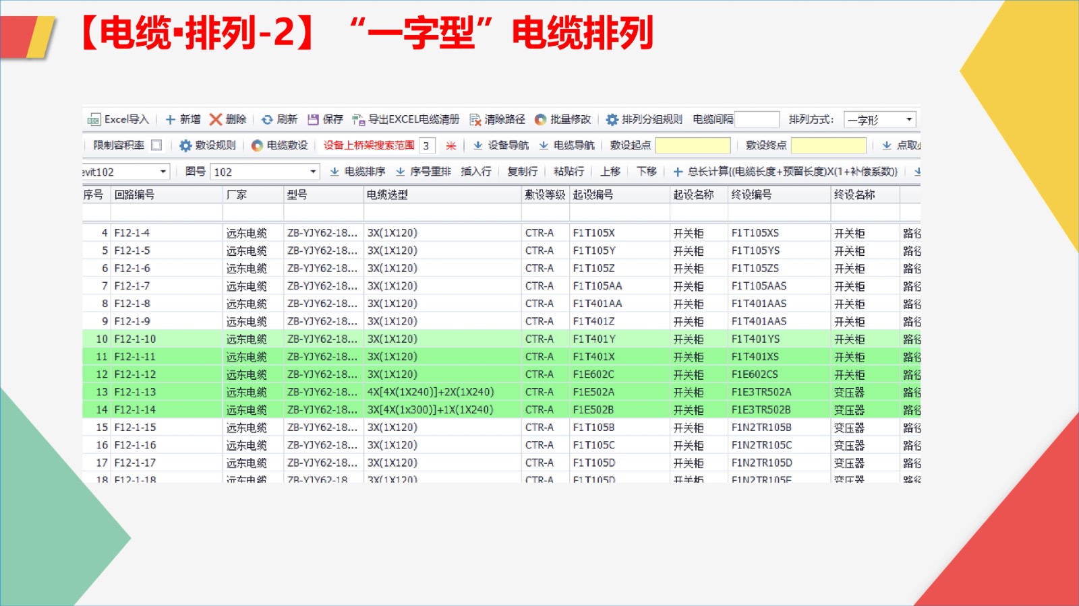Click the 敷设规则 gear icon
Screen dimensions: 1079x606
(185, 145)
